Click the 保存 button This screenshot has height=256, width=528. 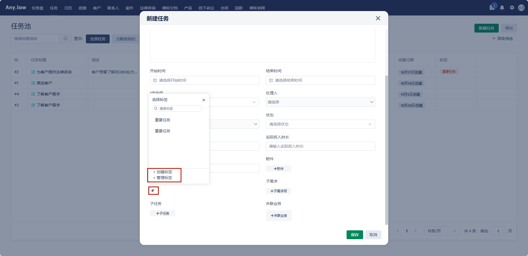point(355,235)
